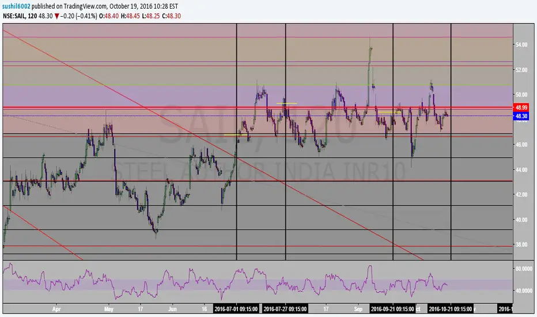Select the NSE:SAIL symbol label

click(x=14, y=16)
